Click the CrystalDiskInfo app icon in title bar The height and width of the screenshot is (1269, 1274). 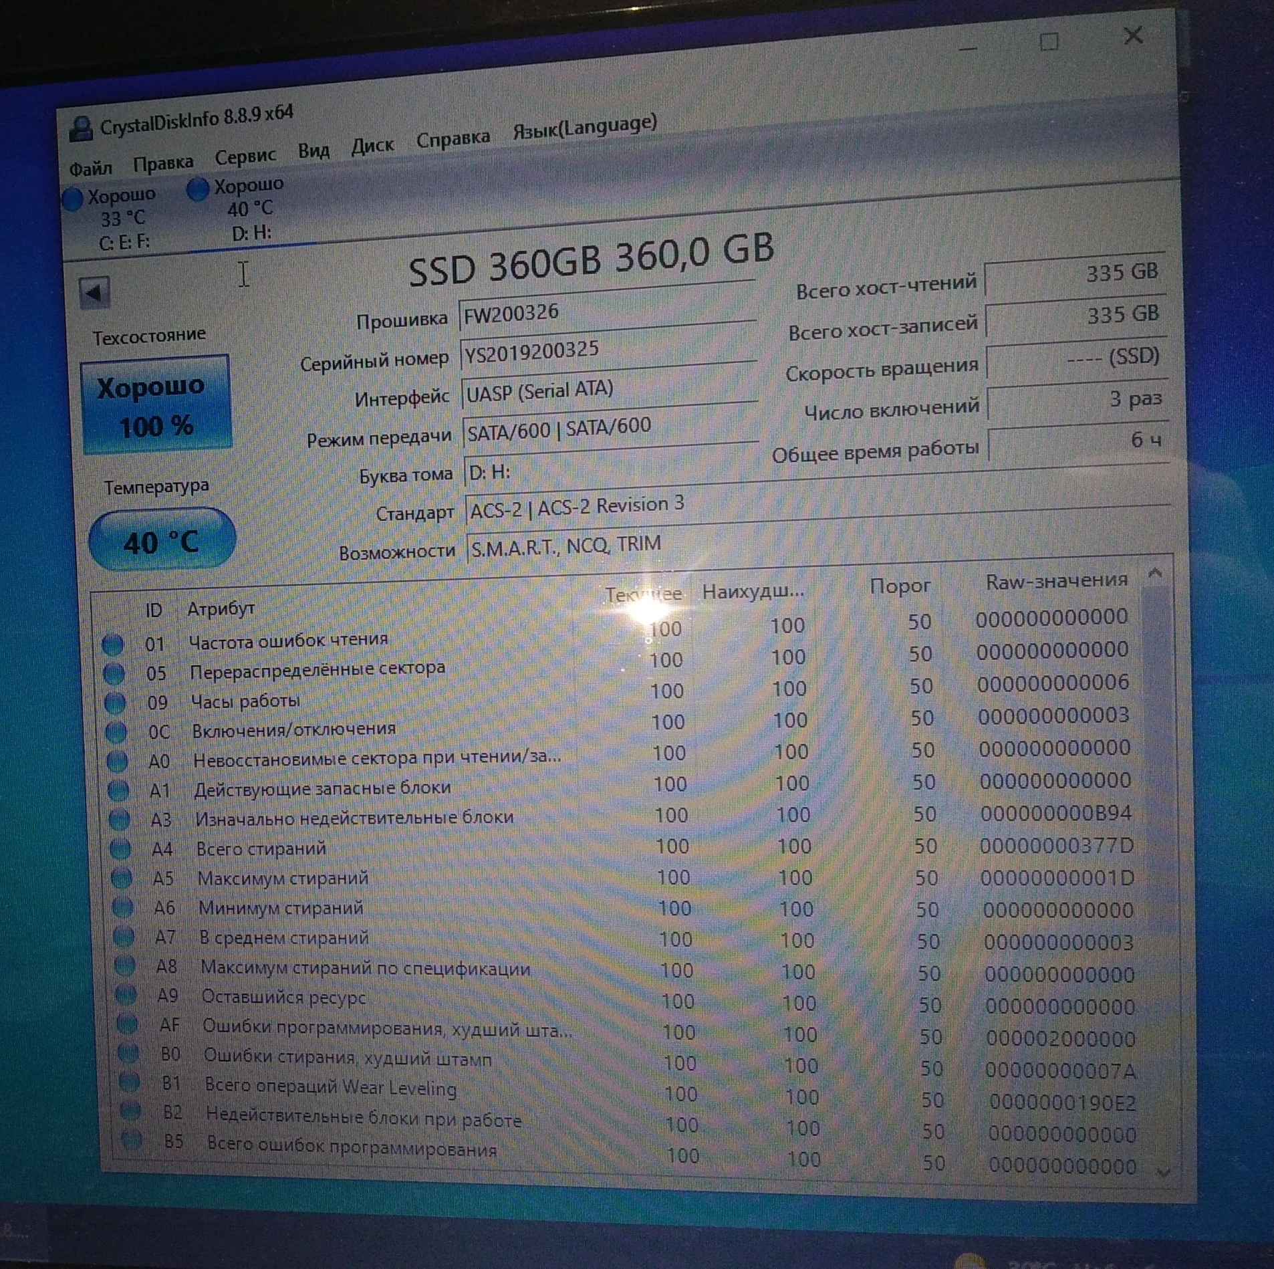click(x=82, y=128)
